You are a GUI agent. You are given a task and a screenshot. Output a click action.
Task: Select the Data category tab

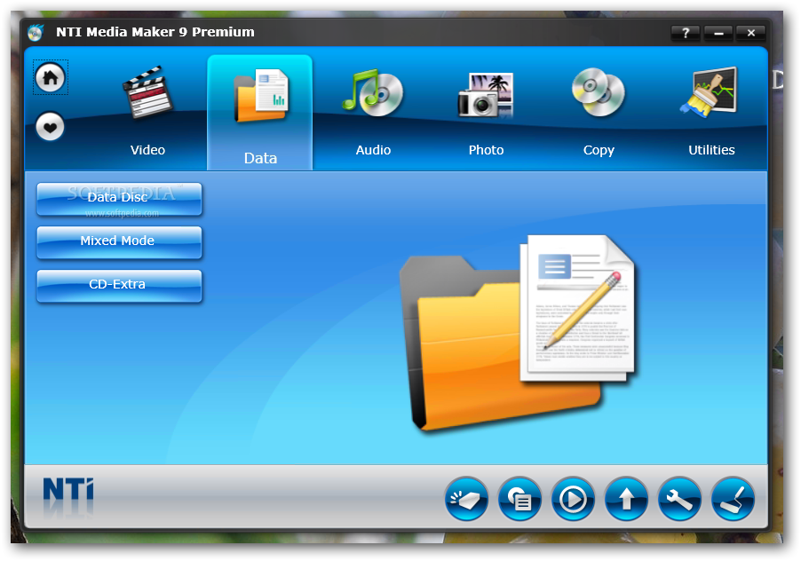tap(260, 113)
